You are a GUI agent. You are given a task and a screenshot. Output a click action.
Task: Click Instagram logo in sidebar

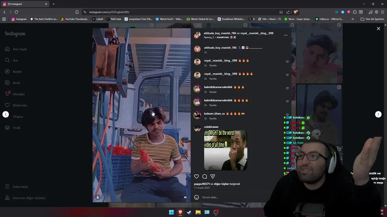click(x=15, y=34)
